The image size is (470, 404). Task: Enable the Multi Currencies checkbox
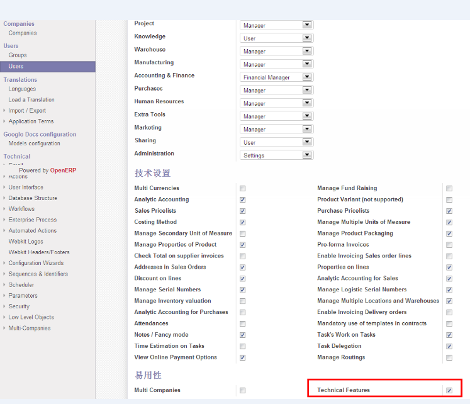[243, 188]
